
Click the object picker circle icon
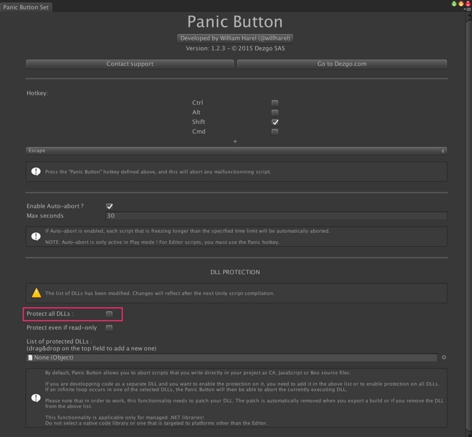point(444,357)
